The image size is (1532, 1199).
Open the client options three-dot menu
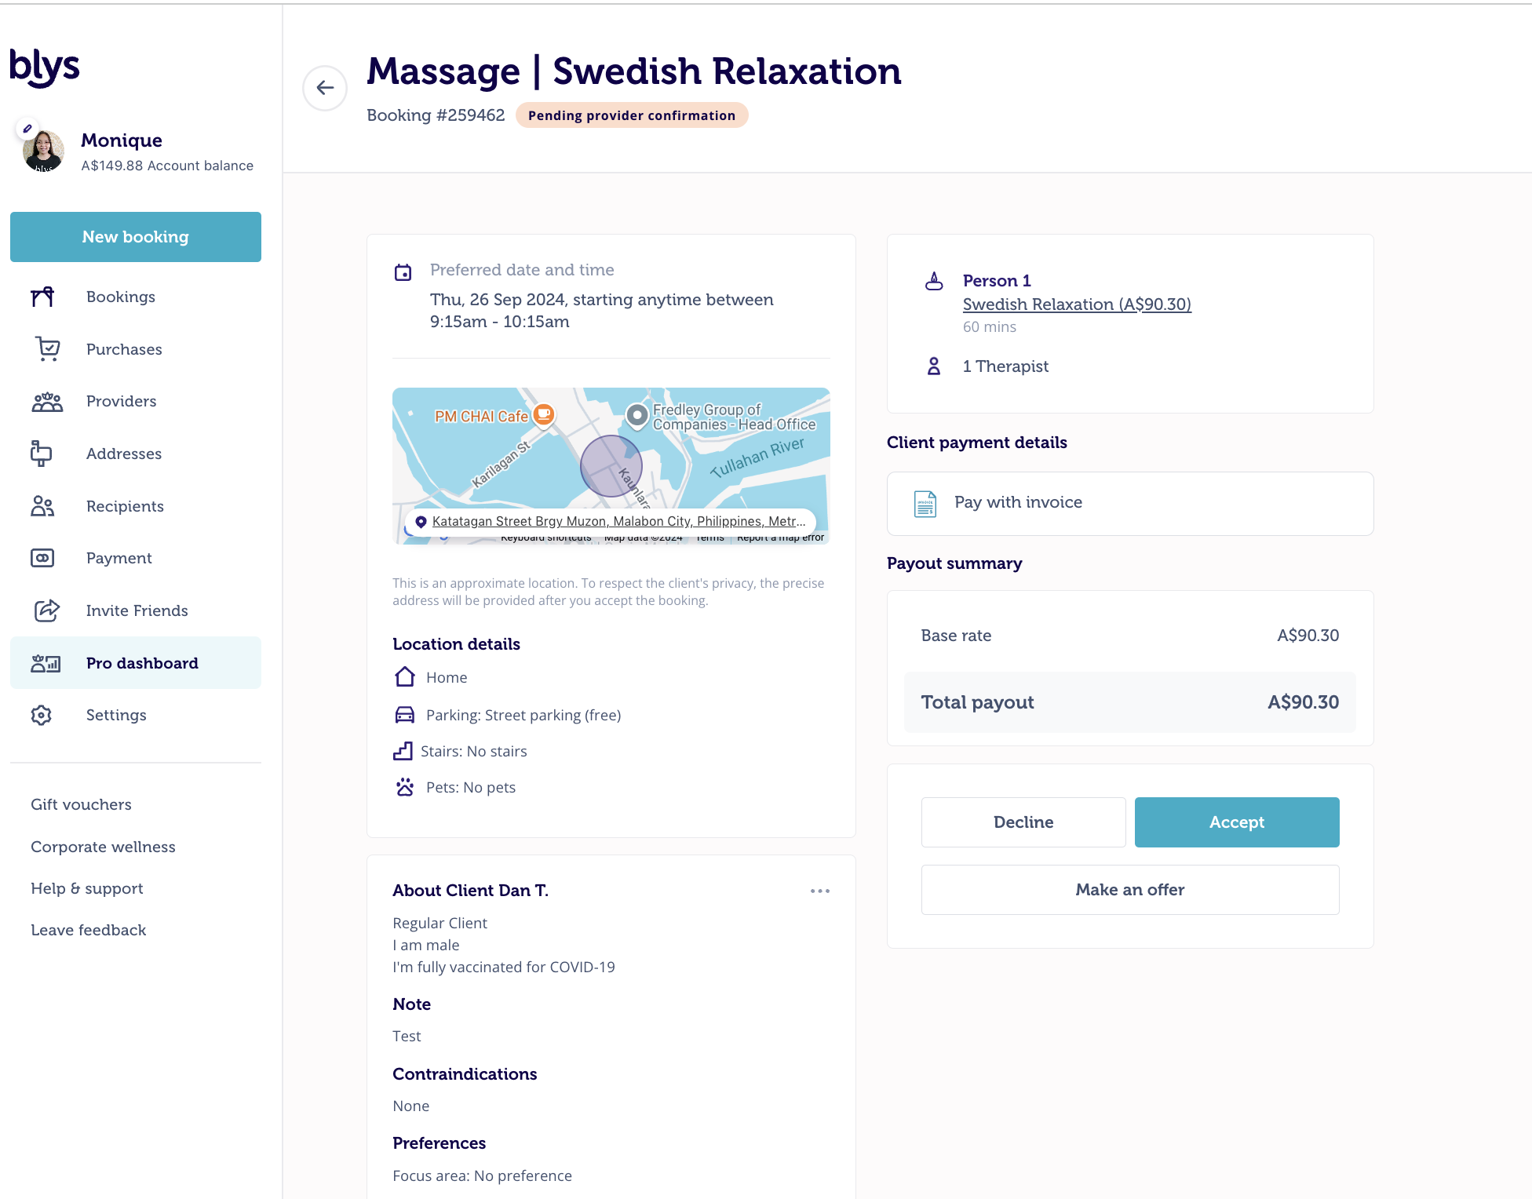click(820, 891)
